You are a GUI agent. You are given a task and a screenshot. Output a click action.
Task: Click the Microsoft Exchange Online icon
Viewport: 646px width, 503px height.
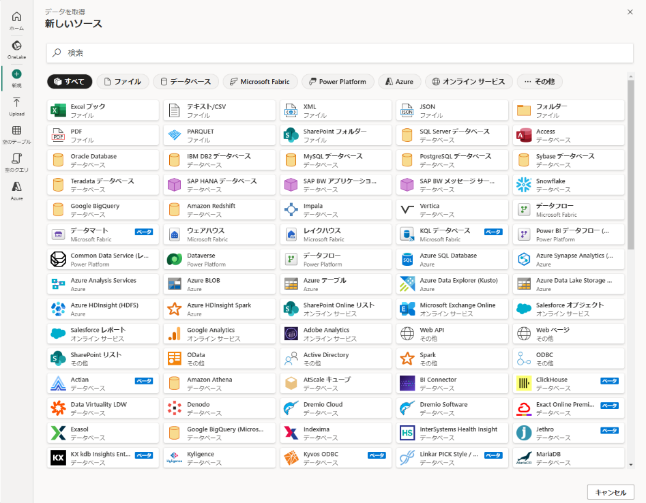coord(407,309)
